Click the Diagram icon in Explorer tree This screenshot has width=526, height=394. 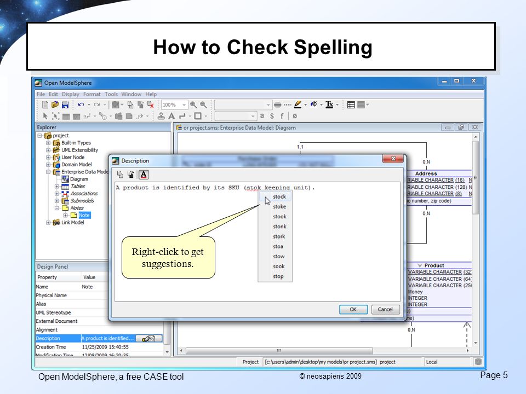(x=65, y=179)
